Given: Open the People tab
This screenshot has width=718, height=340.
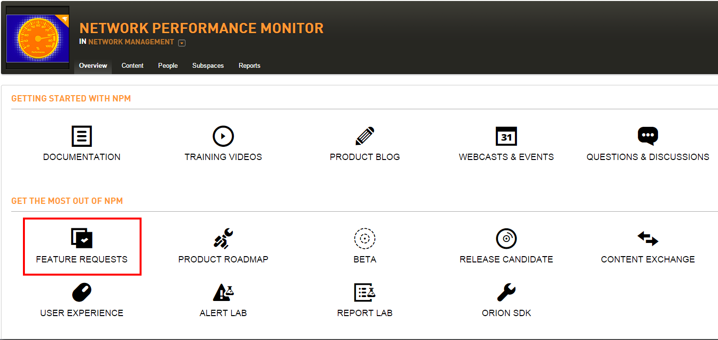Looking at the screenshot, I should click(x=168, y=65).
